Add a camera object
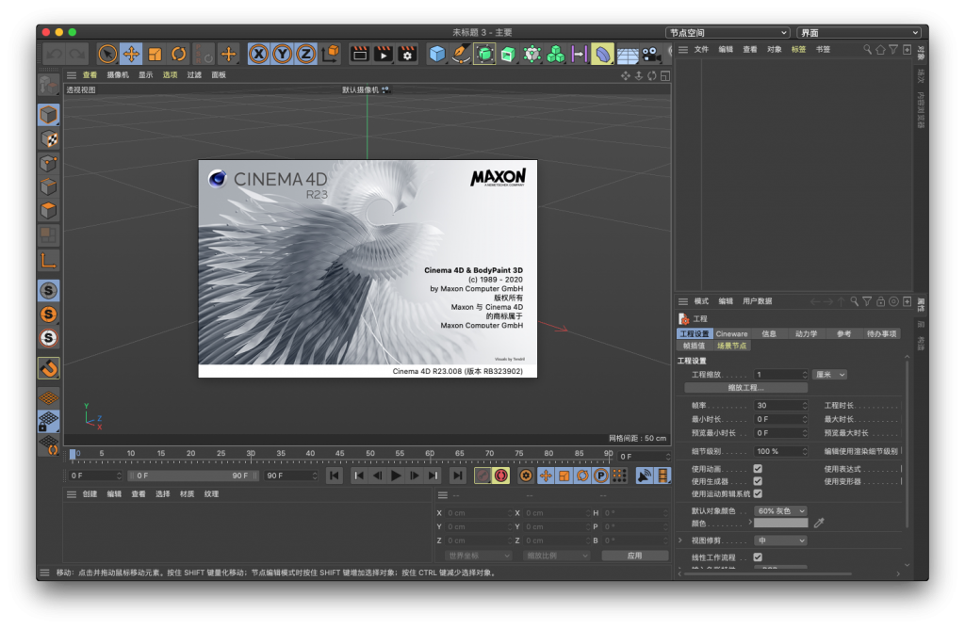The width and height of the screenshot is (965, 629). 651,54
